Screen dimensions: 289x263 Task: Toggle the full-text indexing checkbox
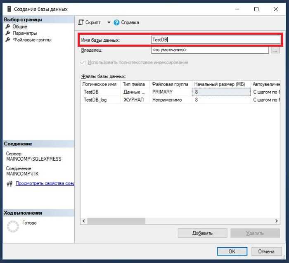click(83, 62)
